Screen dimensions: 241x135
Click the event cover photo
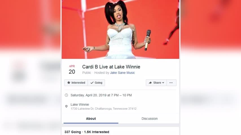[120, 29]
